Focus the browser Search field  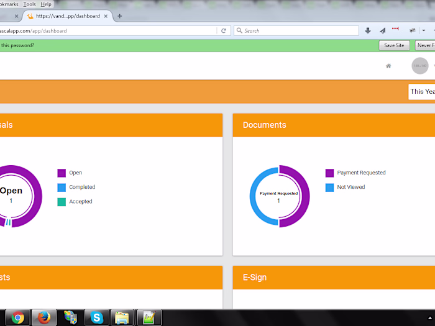click(296, 31)
